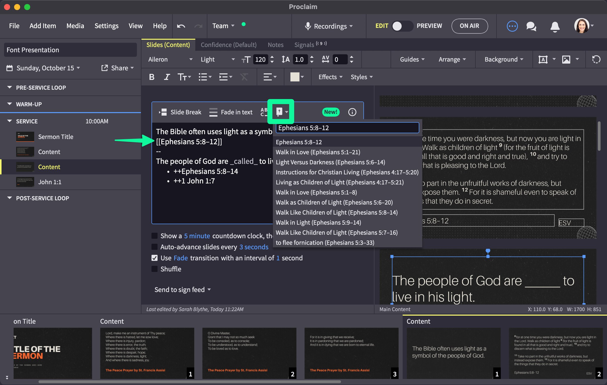
Task: Click the undo arrow icon
Action: [181, 26]
